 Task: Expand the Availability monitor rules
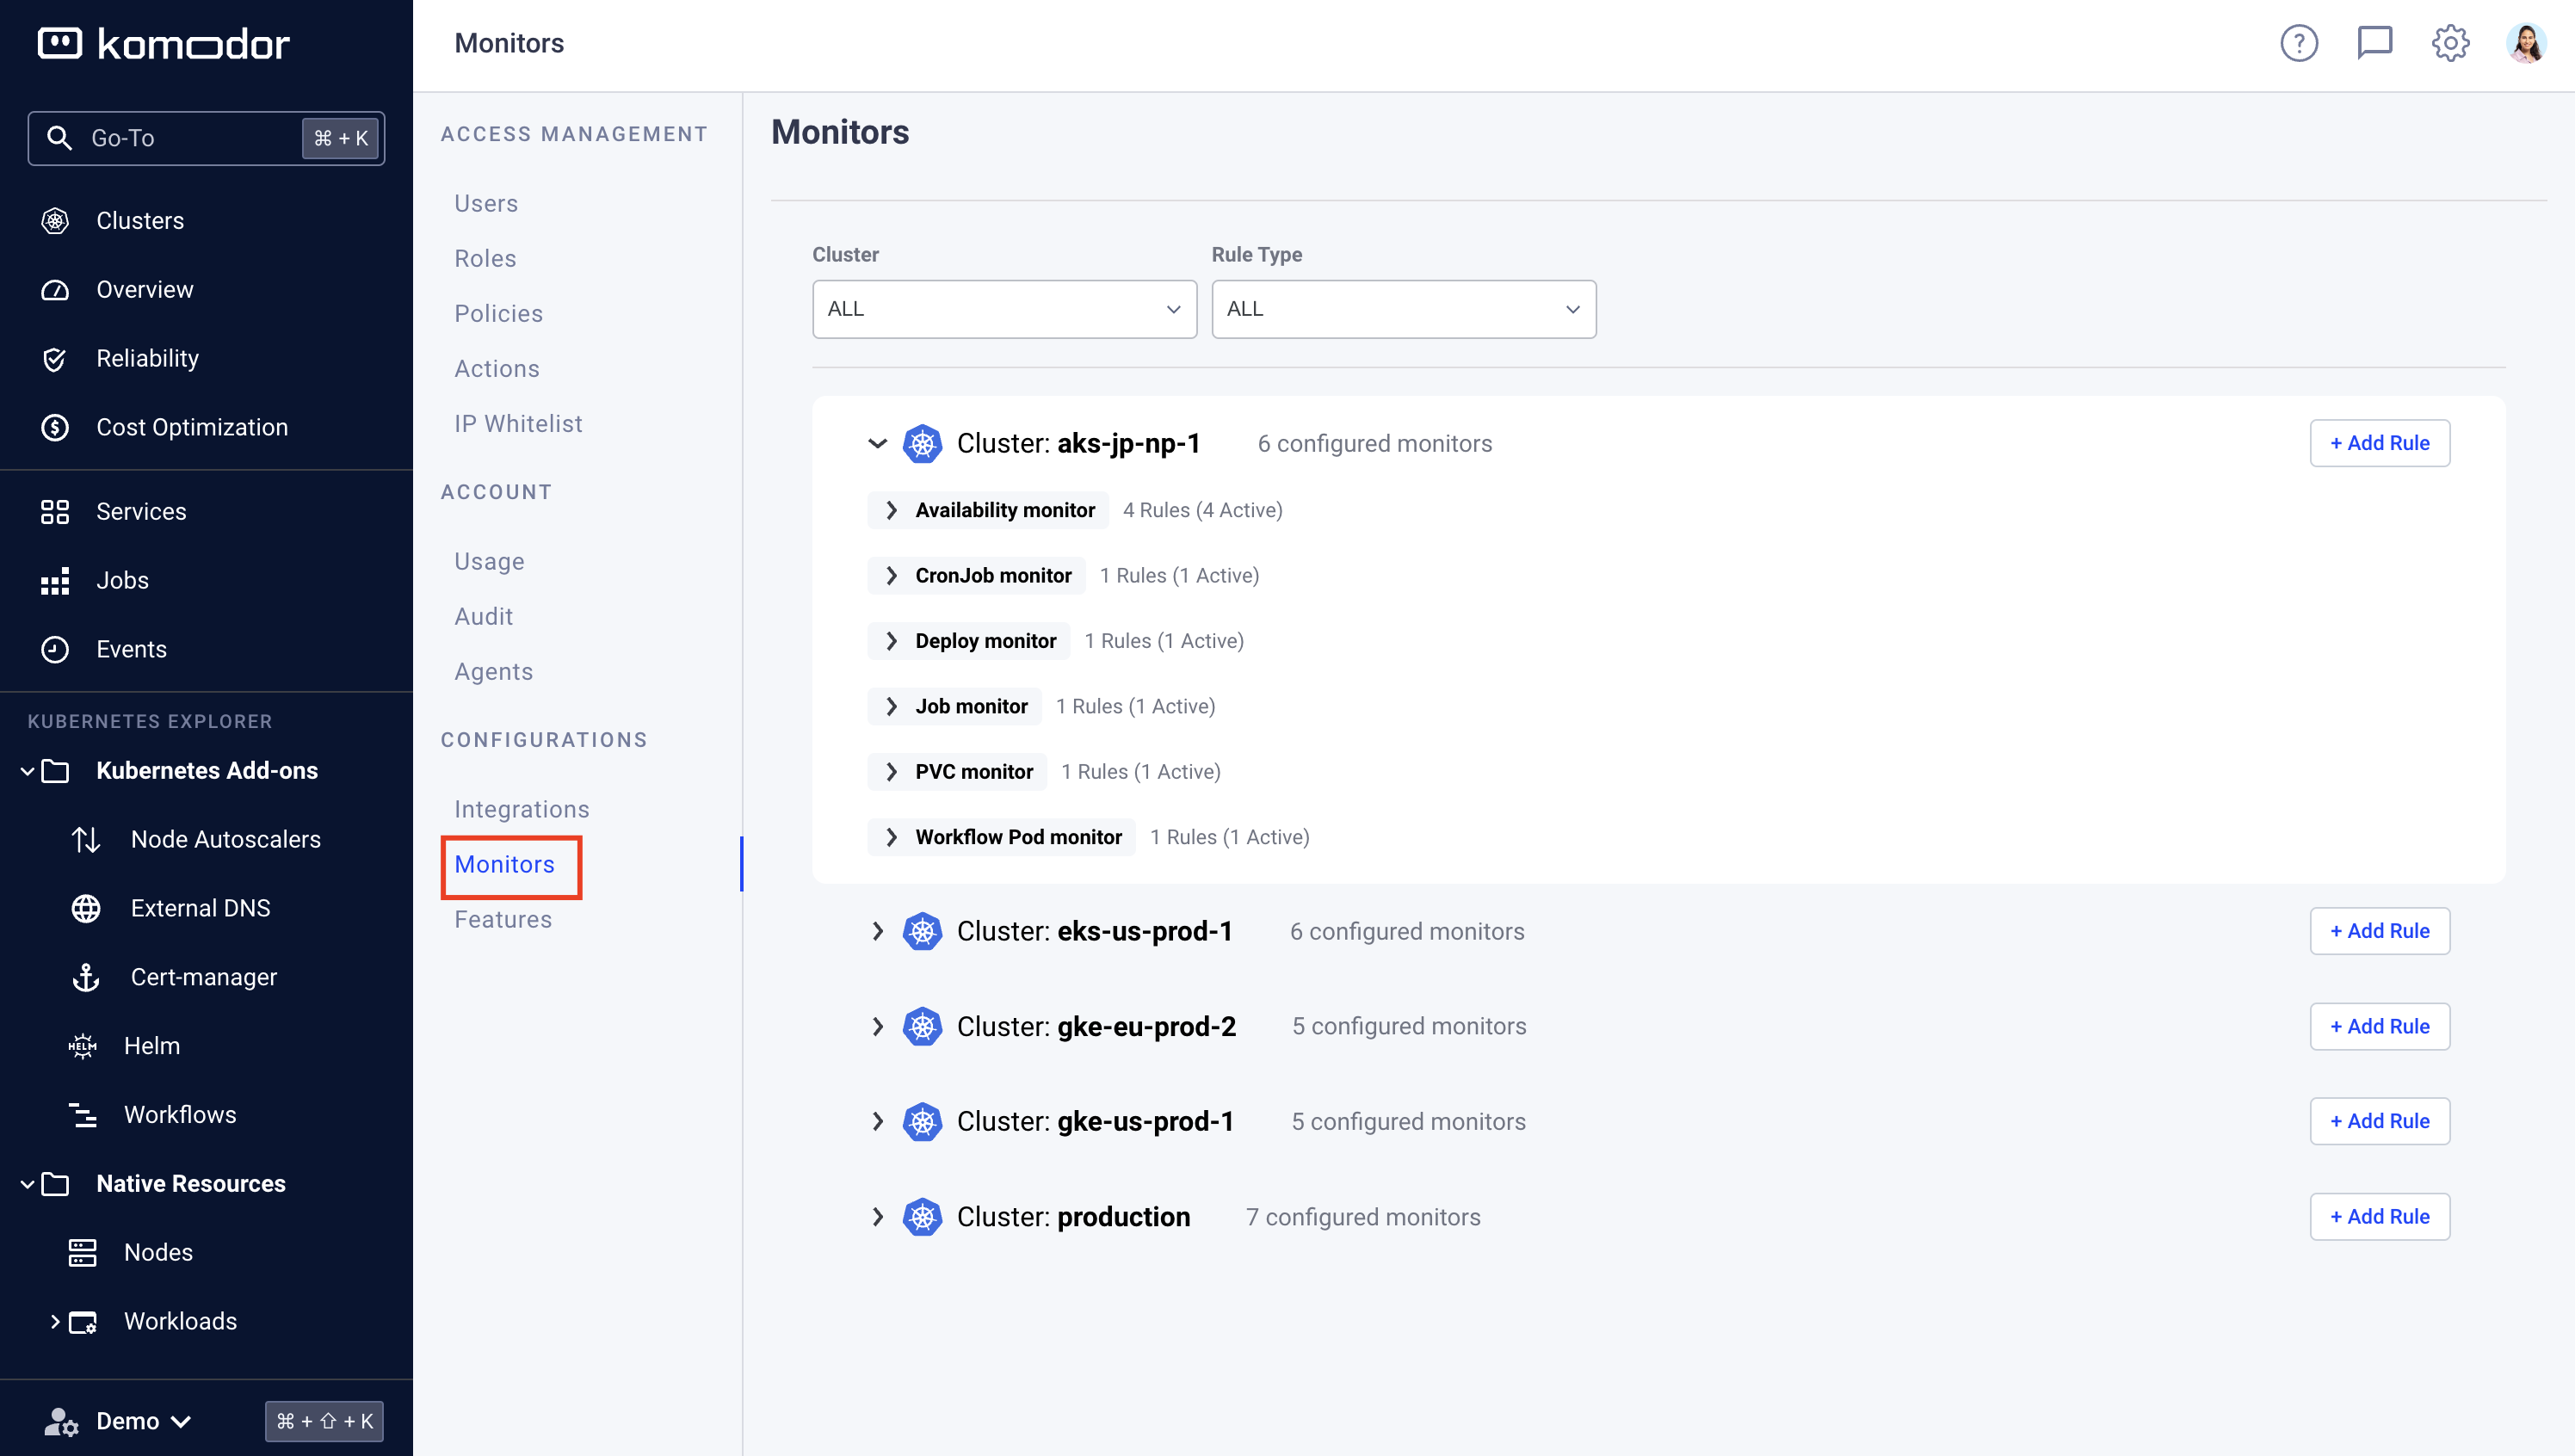892,511
